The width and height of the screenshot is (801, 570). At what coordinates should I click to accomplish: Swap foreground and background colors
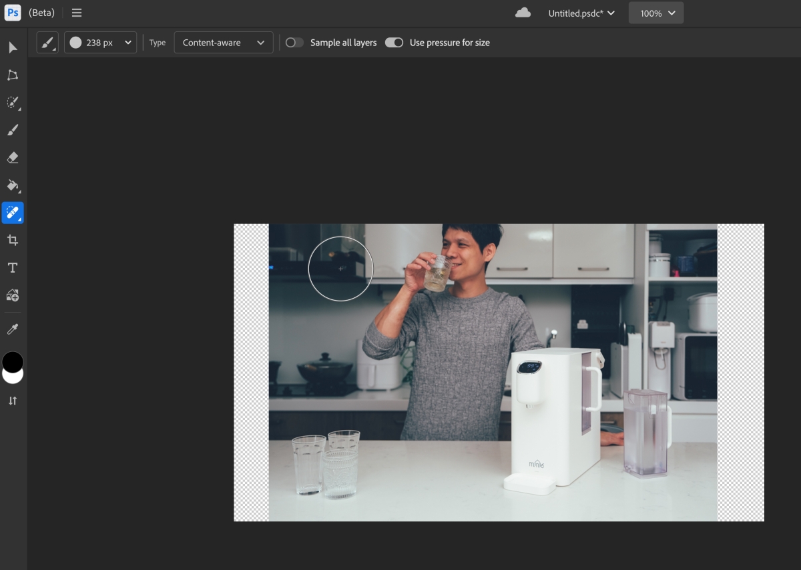tap(13, 401)
